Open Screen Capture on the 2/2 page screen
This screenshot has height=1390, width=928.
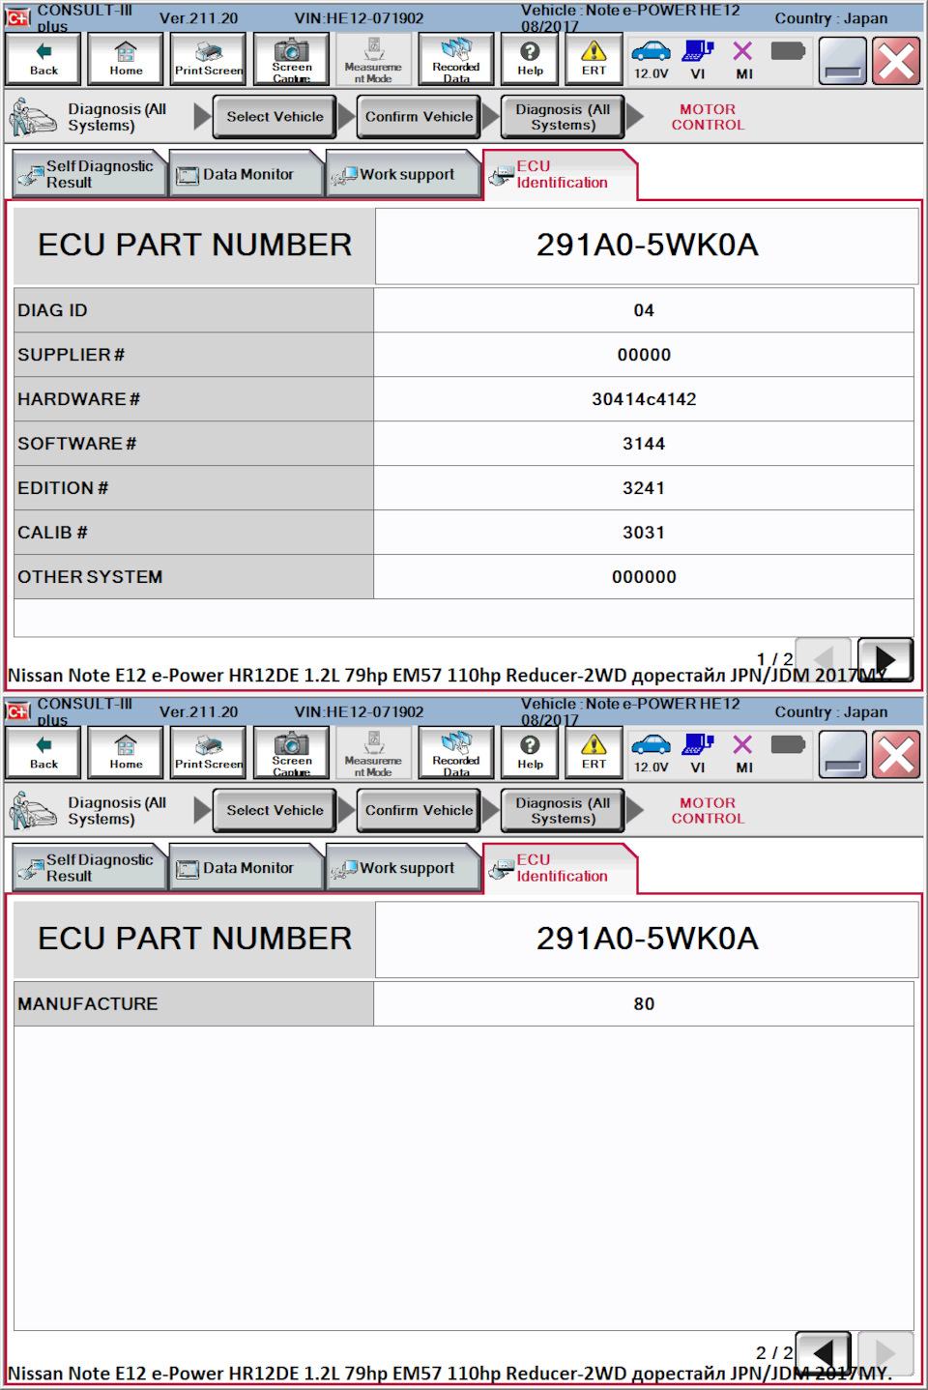[291, 753]
